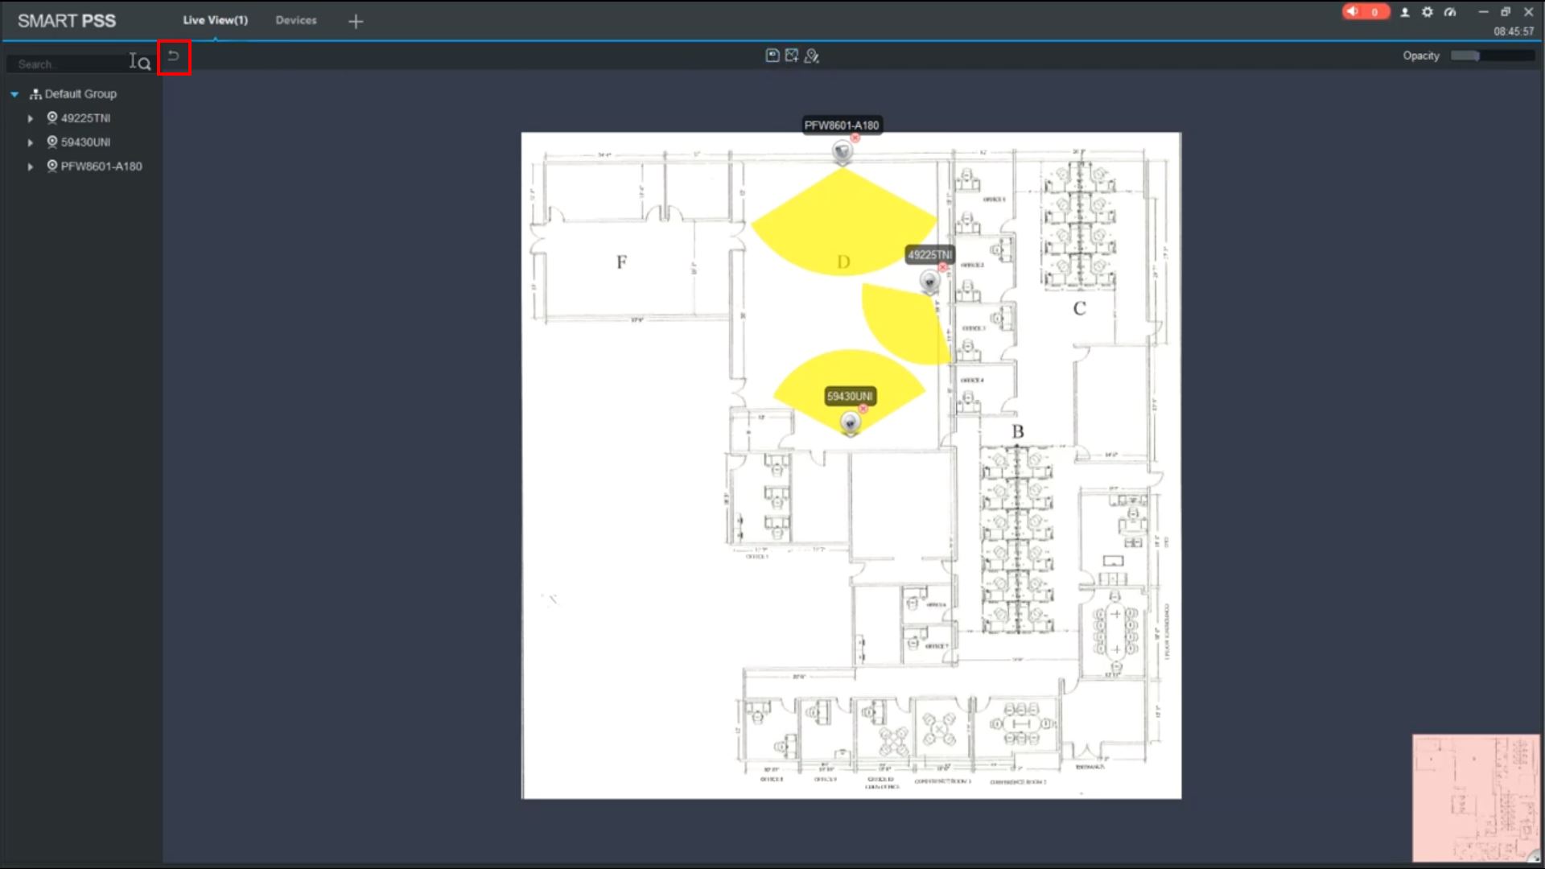This screenshot has width=1545, height=869.
Task: Click the edit map marker icon
Action: click(x=811, y=56)
